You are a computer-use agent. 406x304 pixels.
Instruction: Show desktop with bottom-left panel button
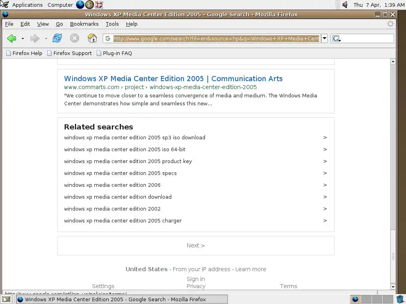pos(6,299)
